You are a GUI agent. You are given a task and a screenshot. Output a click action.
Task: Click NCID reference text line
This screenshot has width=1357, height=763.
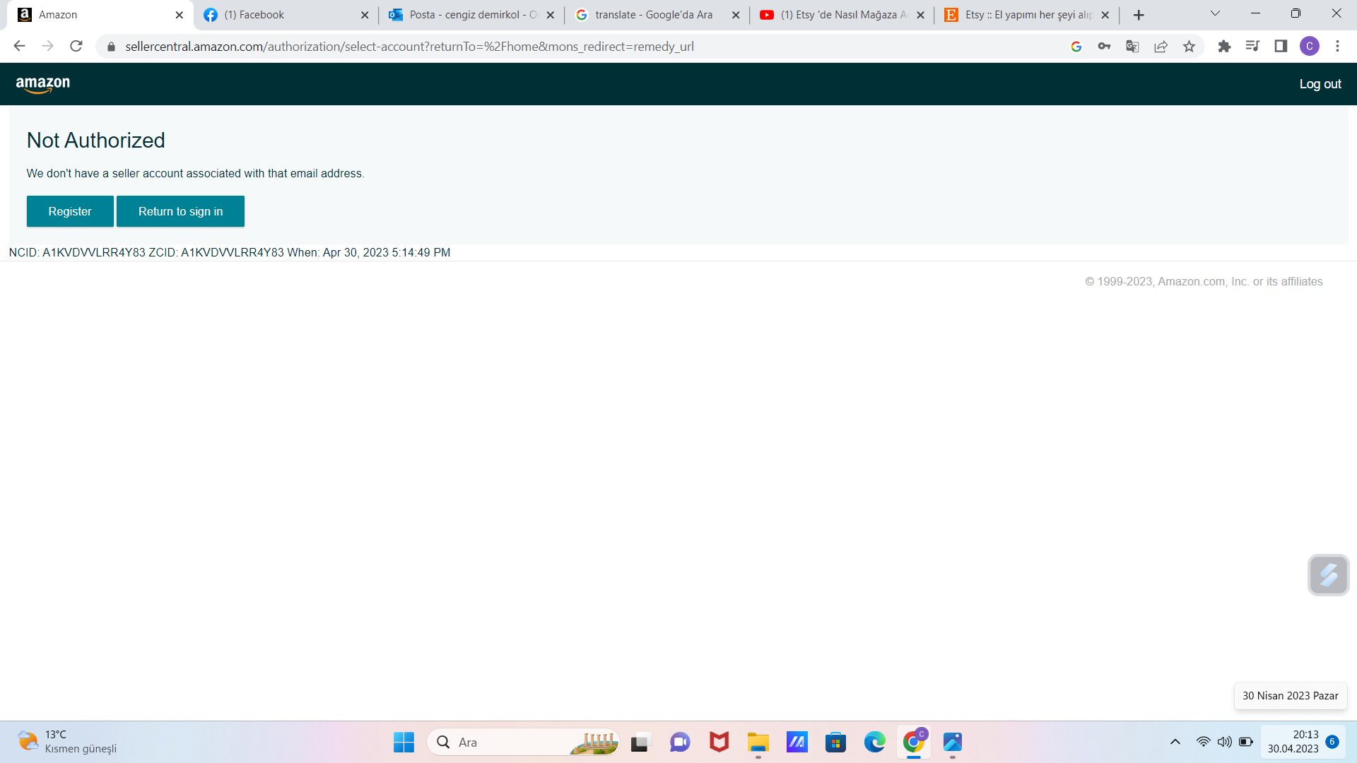229,252
